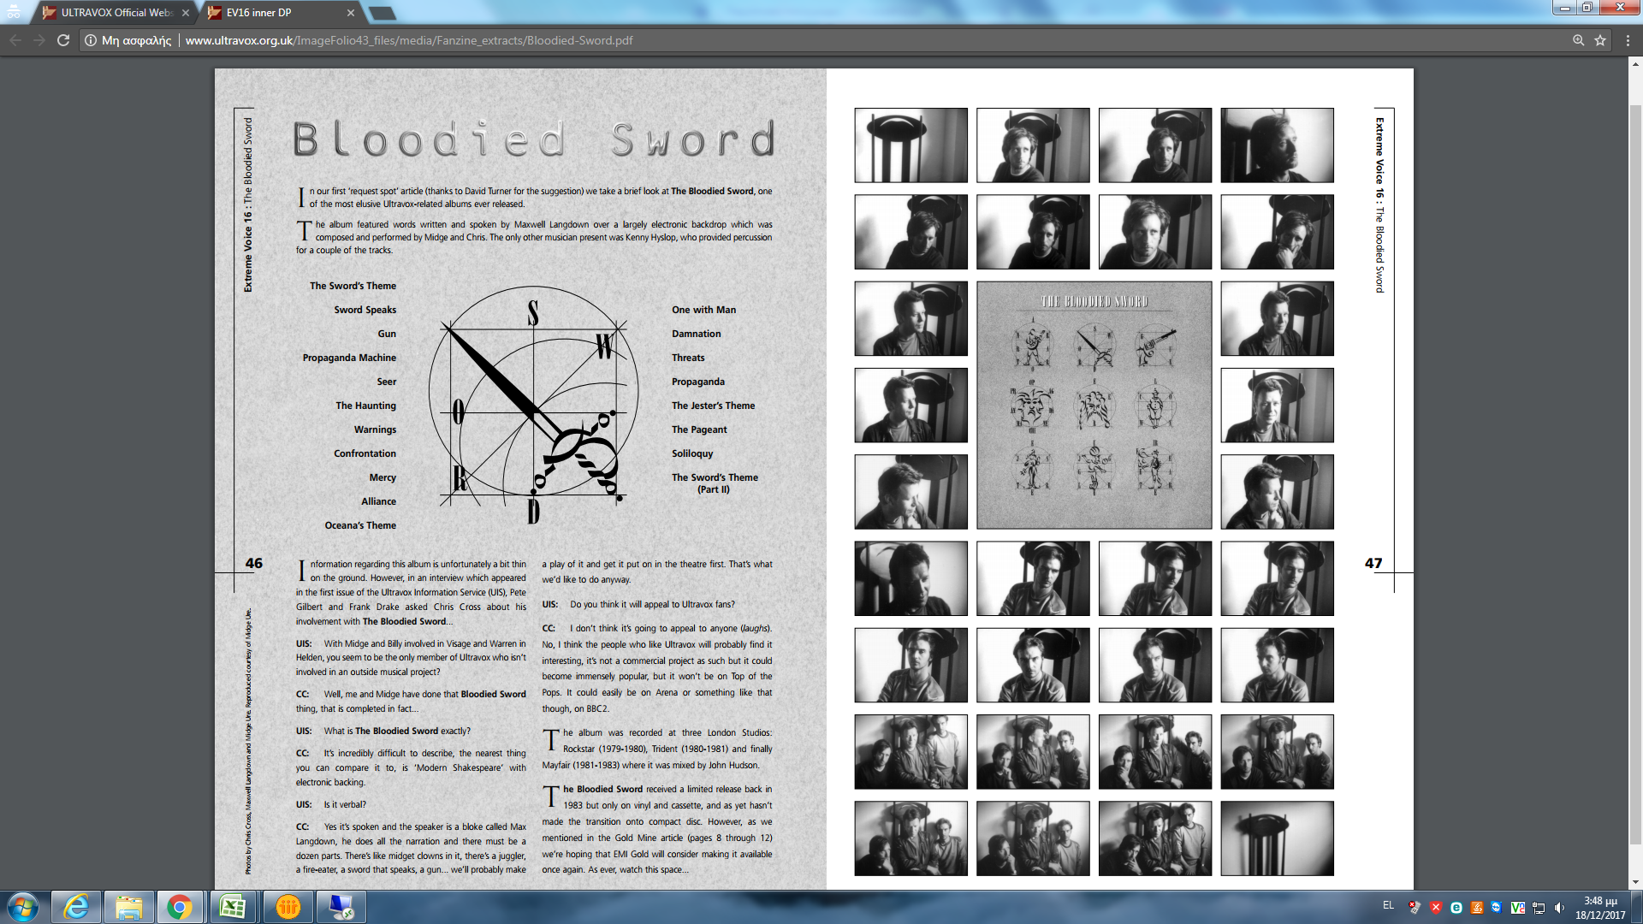Click the browser forward arrow
1643x924 pixels.
(x=39, y=40)
